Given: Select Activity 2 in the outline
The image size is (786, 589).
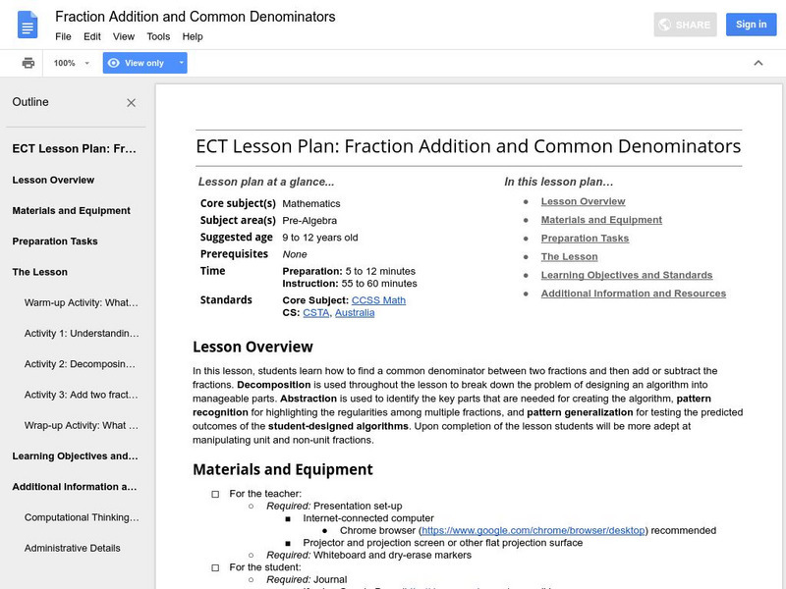Looking at the screenshot, I should (x=81, y=364).
